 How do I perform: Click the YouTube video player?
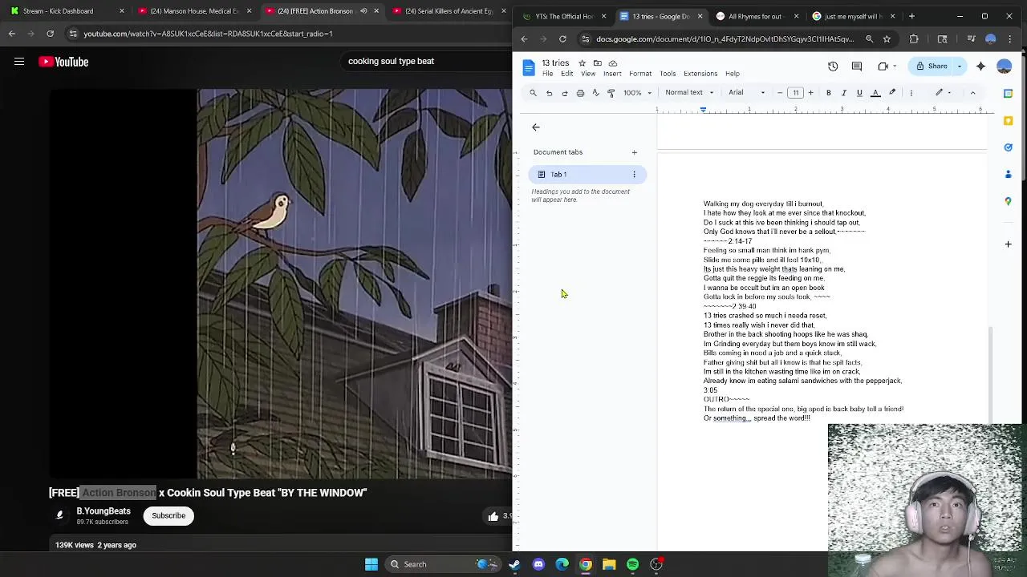click(281, 284)
